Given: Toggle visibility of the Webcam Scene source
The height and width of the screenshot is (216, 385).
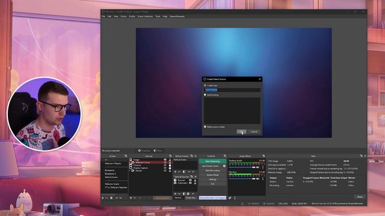Looking at the screenshot, I should point(165,163).
